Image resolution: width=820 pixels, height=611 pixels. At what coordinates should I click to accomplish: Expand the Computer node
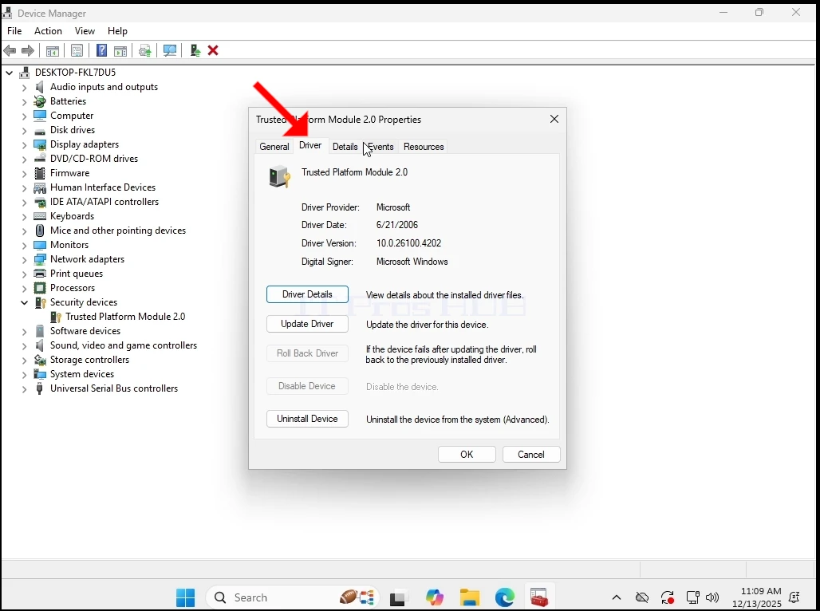(24, 116)
